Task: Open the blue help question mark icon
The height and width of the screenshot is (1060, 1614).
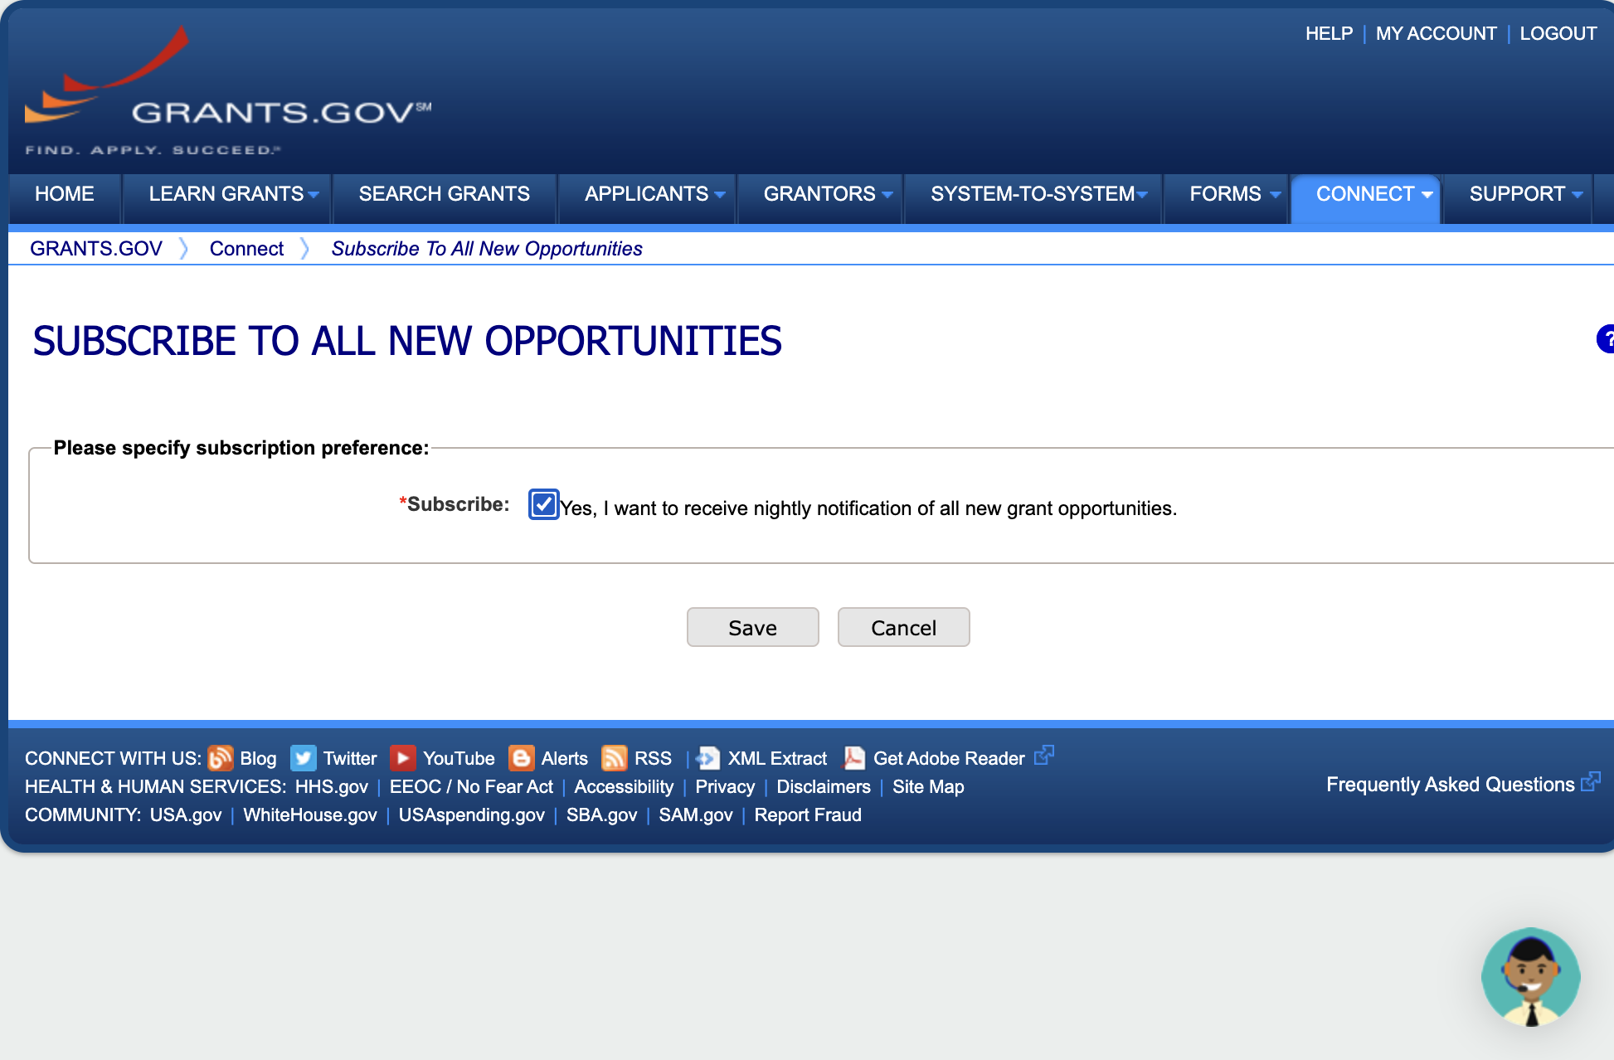Action: pos(1606,339)
